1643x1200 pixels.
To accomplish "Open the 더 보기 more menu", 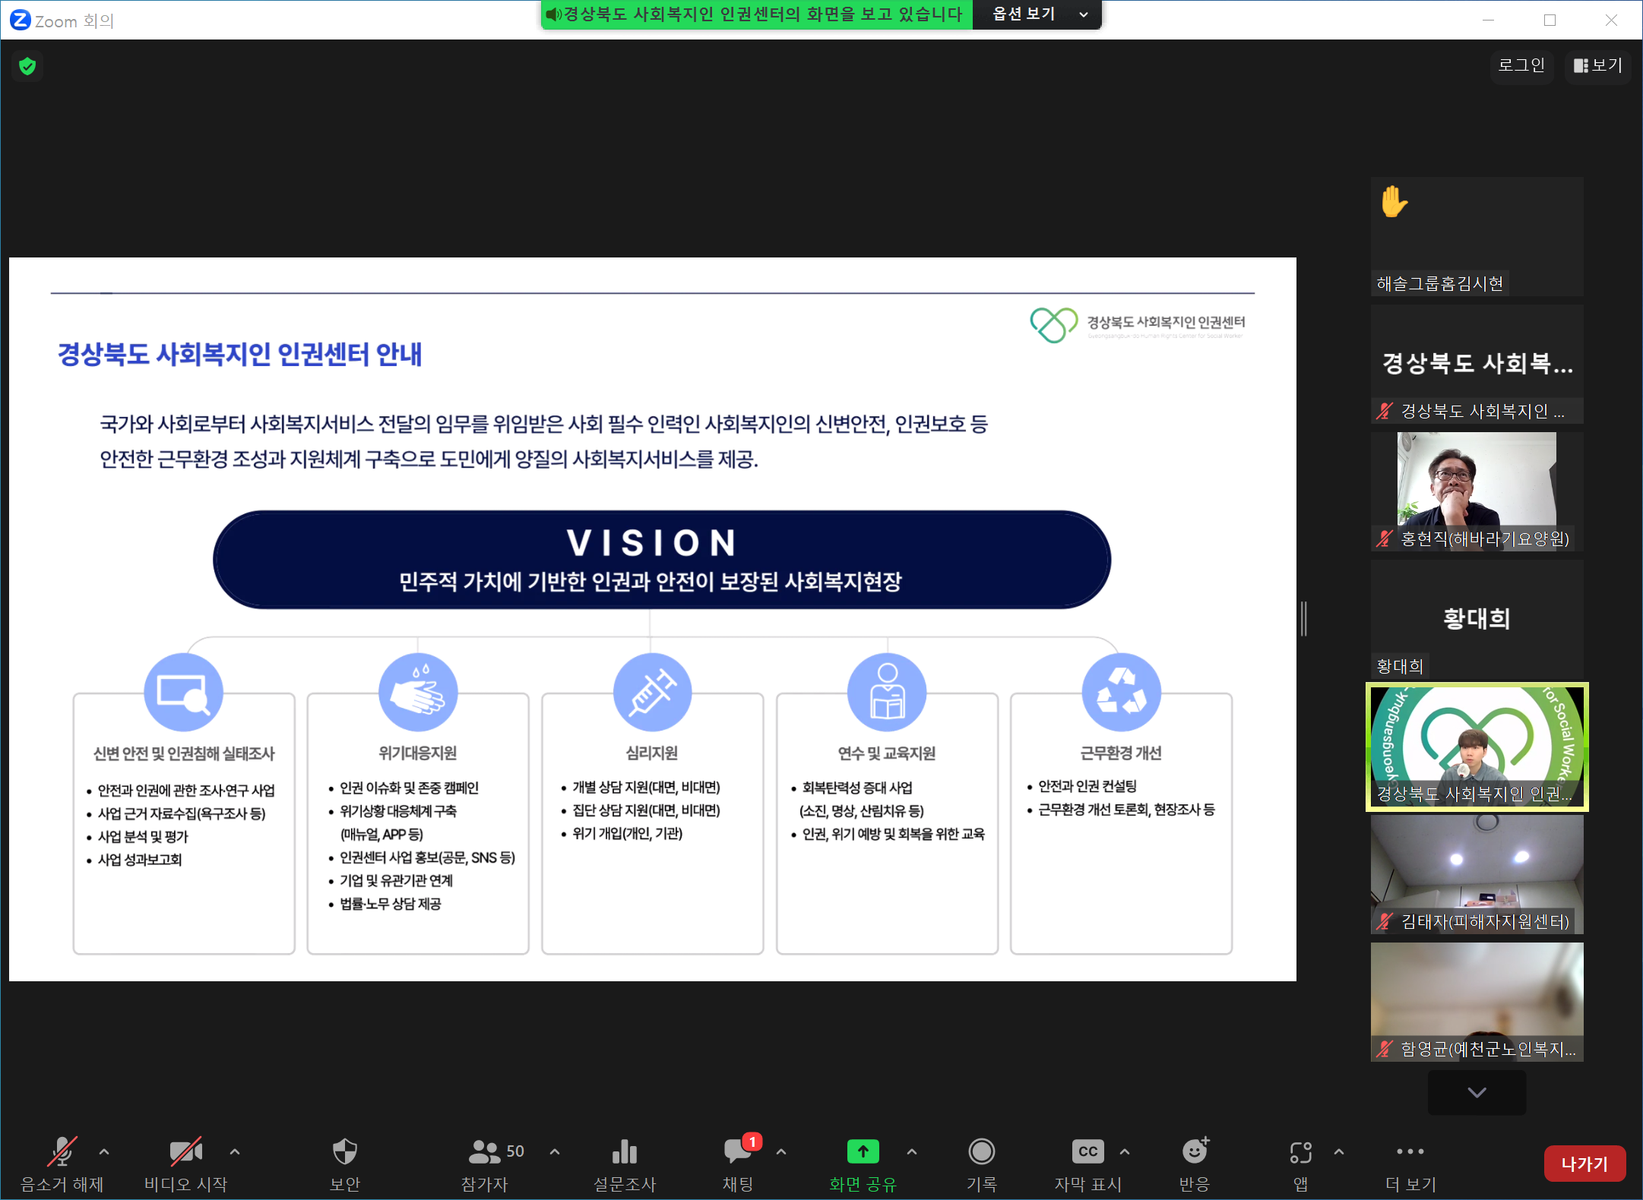I will [1410, 1164].
